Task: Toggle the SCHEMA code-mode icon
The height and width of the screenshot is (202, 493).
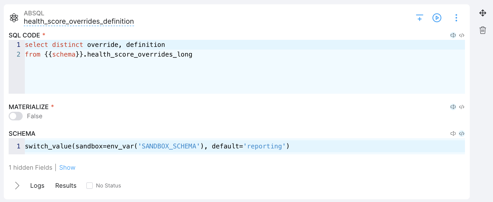Action: tap(462, 134)
